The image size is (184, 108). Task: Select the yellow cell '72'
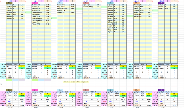(x=48, y=94)
